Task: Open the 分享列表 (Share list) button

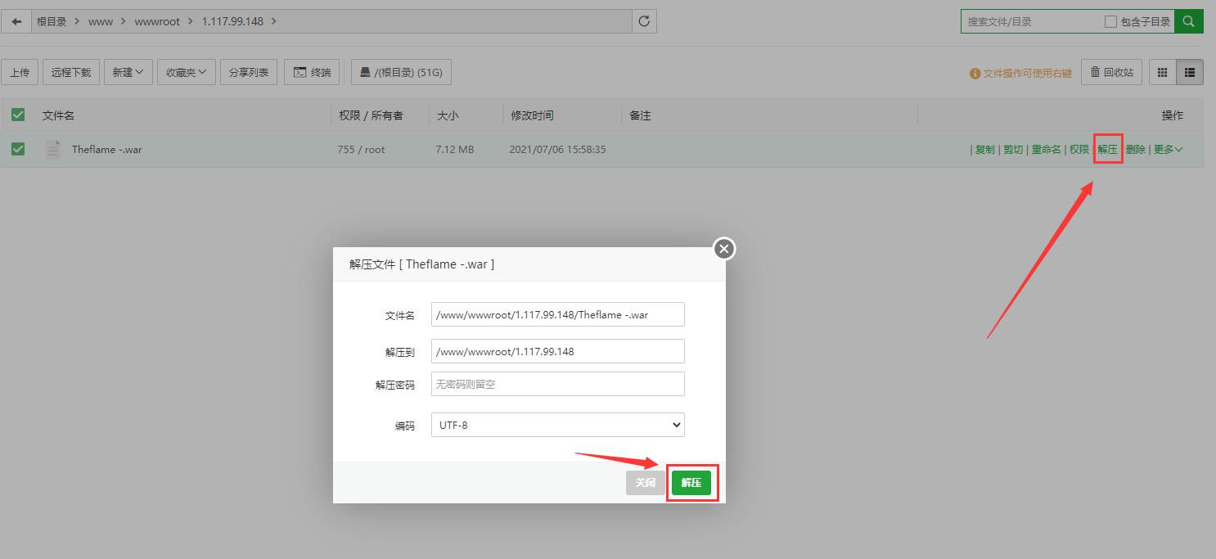Action: (x=249, y=72)
